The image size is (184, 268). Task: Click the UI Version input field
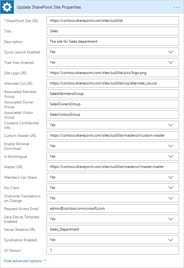113,250
